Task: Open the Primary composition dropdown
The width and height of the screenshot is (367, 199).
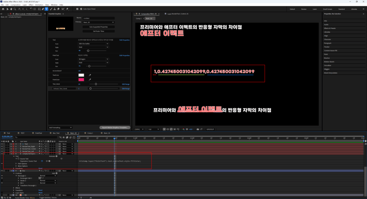Action: click(98, 23)
